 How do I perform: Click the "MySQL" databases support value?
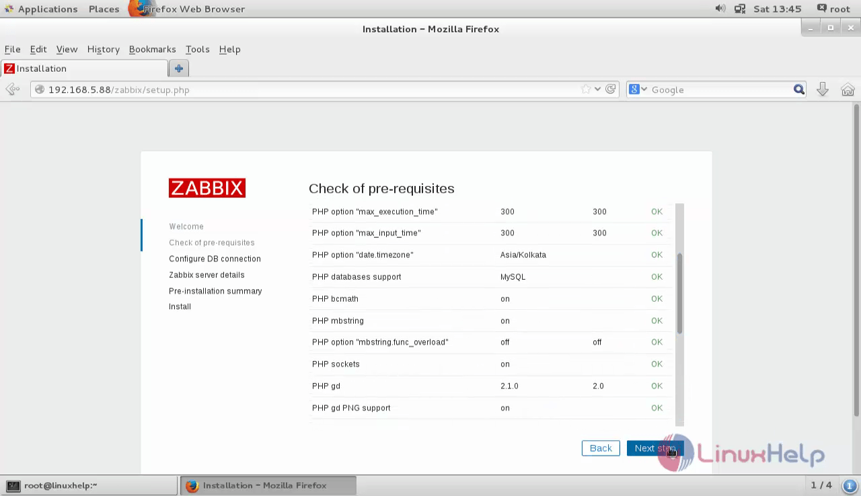[x=513, y=277]
